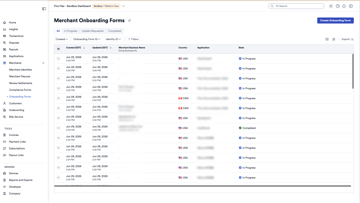Open the Onboarding Form ID dropdown
Viewport: 360px width, 203px height.
[x=87, y=39]
